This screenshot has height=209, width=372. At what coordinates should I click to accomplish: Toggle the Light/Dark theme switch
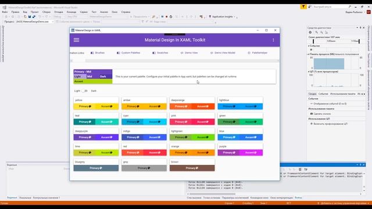[85, 91]
